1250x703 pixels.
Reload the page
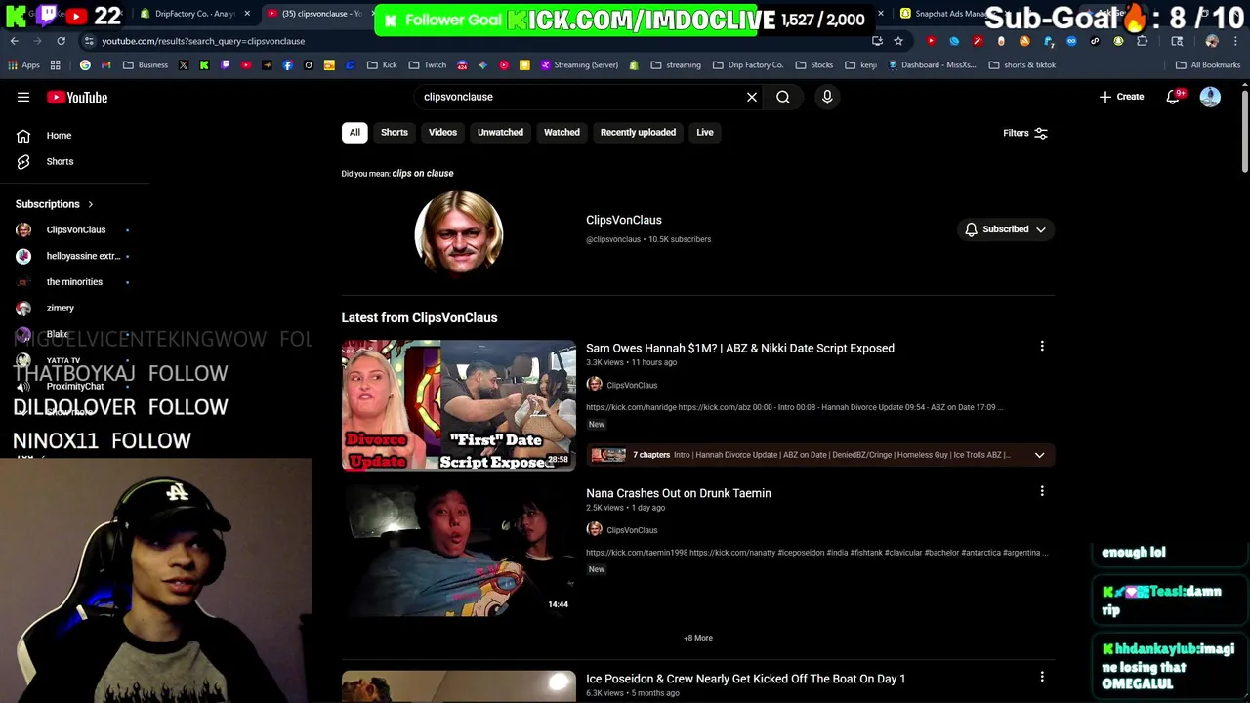click(x=61, y=41)
